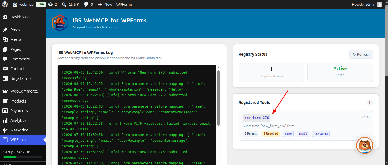
Task: Click the email parameter tag
Action: click(303, 133)
